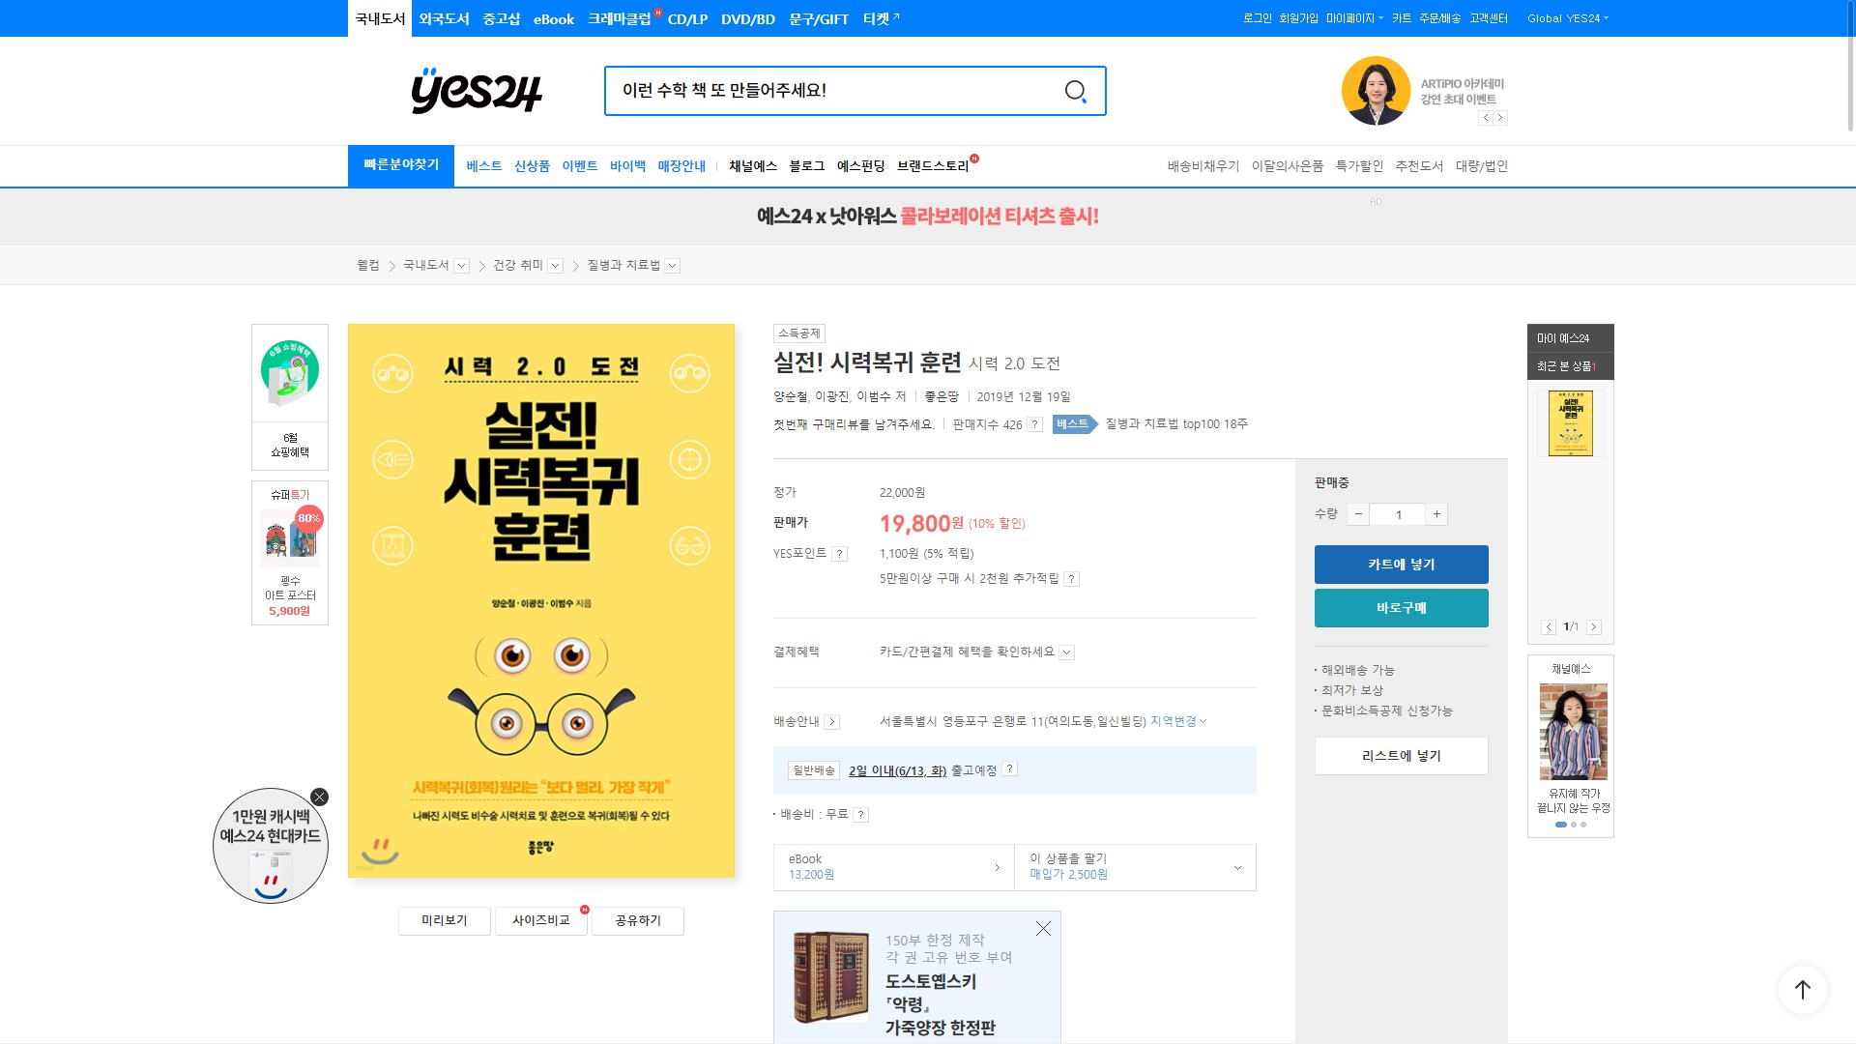Click help icon beside 배송비 무료
Image resolution: width=1856 pixels, height=1044 pixels.
pyautogui.click(x=860, y=815)
